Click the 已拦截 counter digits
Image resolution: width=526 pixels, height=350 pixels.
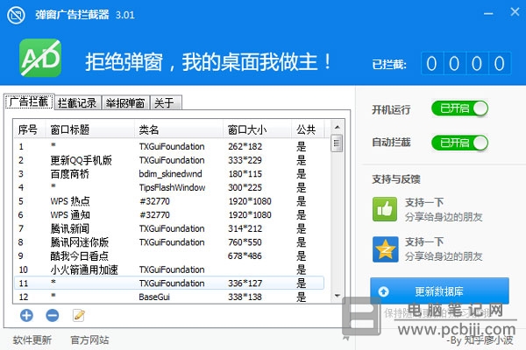[466, 63]
